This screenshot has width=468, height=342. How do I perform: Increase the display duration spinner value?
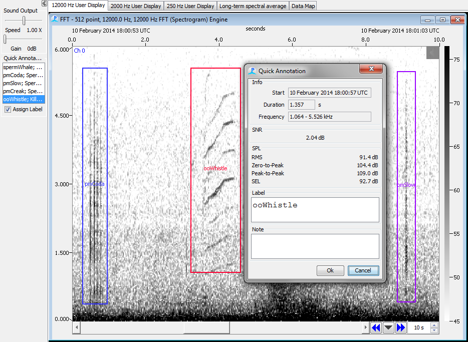pyautogui.click(x=434, y=325)
